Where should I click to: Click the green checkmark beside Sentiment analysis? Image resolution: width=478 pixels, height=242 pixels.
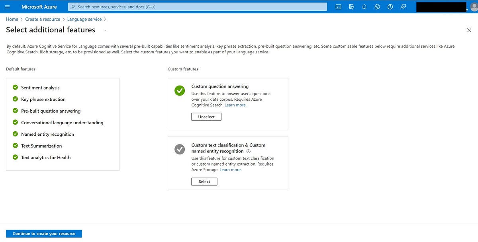[15, 88]
